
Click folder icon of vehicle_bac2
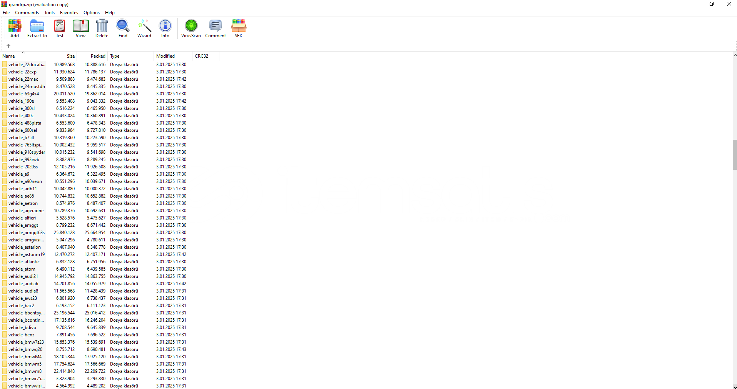click(x=5, y=306)
